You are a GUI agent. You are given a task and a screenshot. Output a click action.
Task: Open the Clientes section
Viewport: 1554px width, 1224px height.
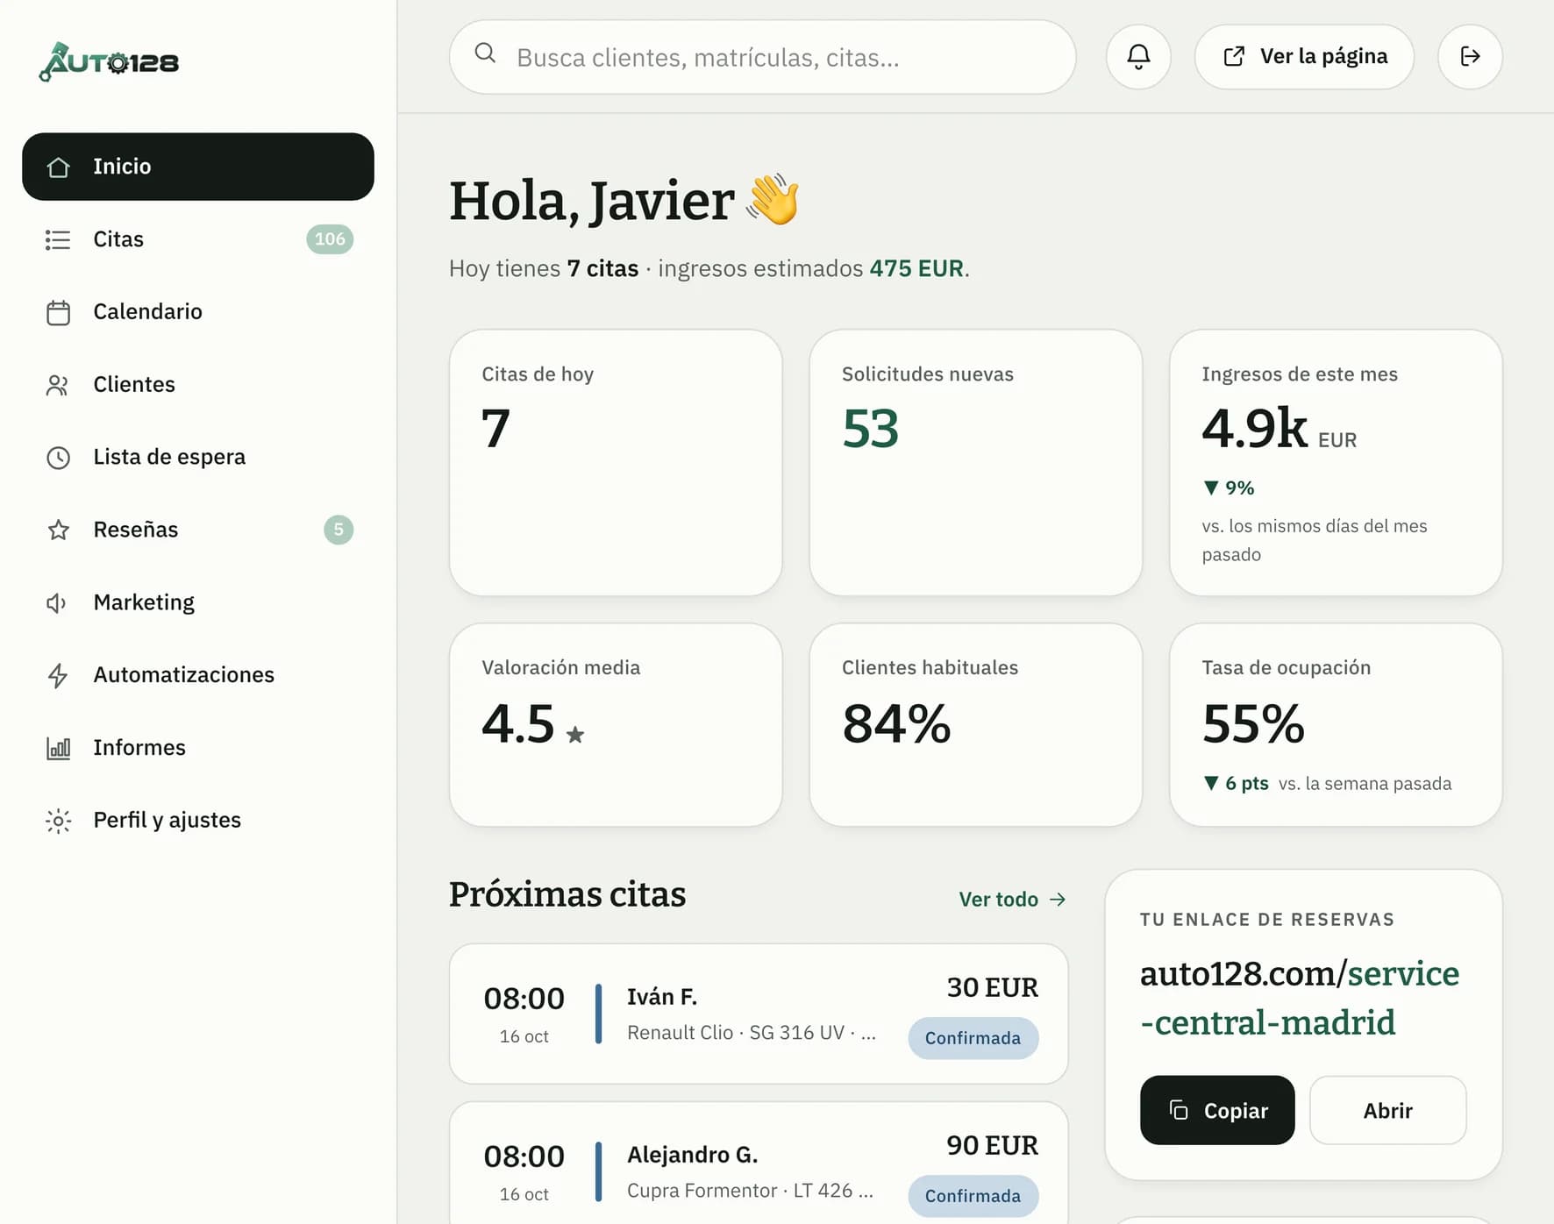198,385
